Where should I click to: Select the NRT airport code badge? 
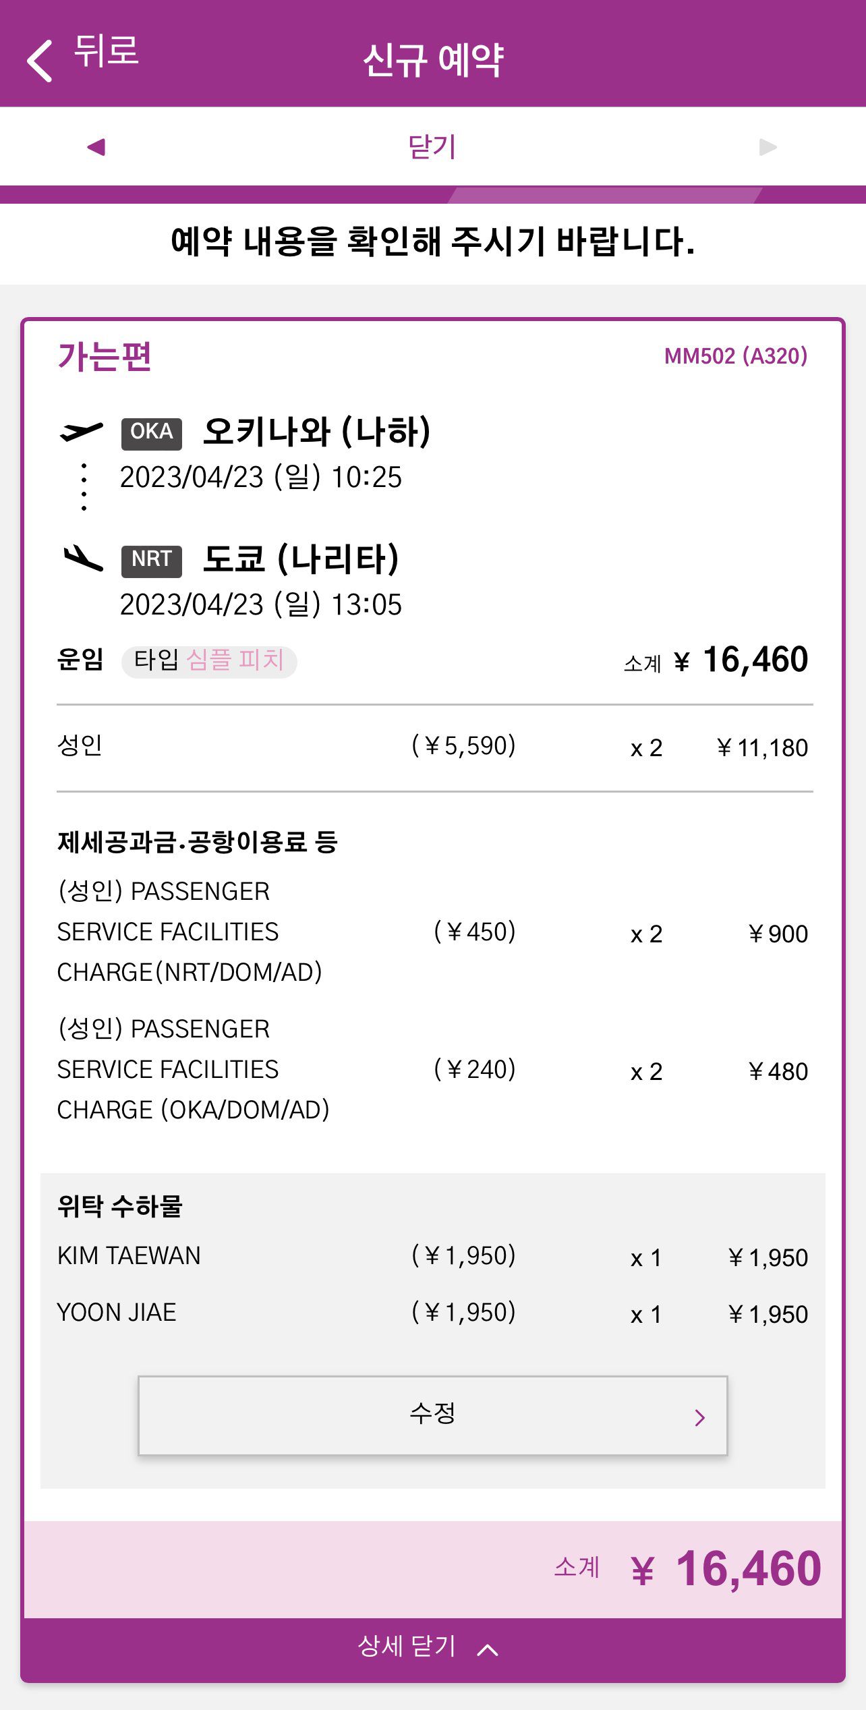[x=152, y=561]
